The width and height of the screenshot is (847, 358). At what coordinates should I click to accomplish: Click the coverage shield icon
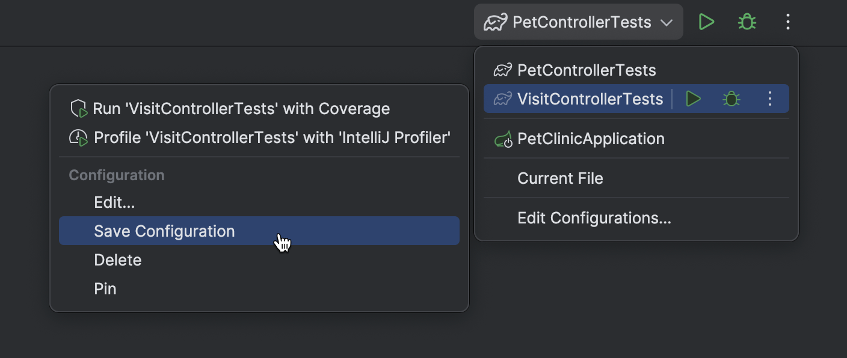tap(79, 109)
